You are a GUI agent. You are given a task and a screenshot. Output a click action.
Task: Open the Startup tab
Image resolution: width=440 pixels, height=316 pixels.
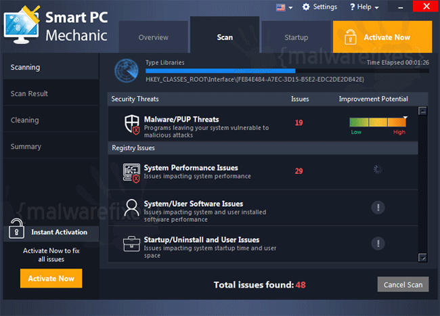coord(296,37)
